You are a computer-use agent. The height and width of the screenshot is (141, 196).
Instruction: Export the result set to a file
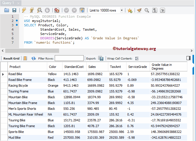coord(101,58)
